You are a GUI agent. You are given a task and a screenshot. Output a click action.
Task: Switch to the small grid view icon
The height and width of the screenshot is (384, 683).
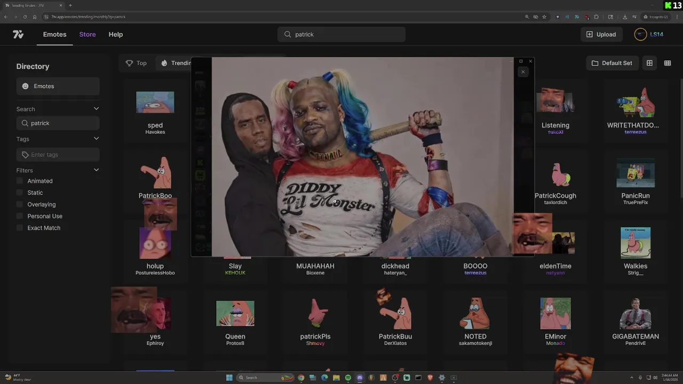pyautogui.click(x=668, y=63)
